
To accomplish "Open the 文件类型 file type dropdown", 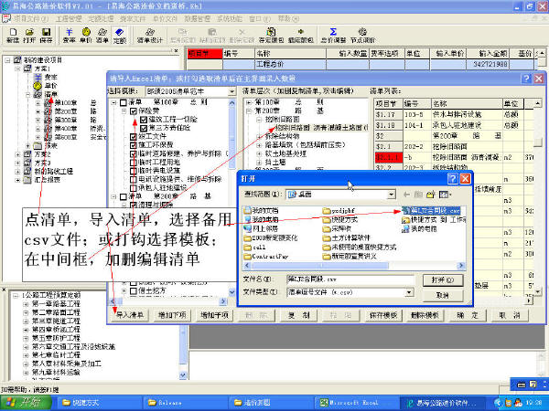I will coord(409,292).
